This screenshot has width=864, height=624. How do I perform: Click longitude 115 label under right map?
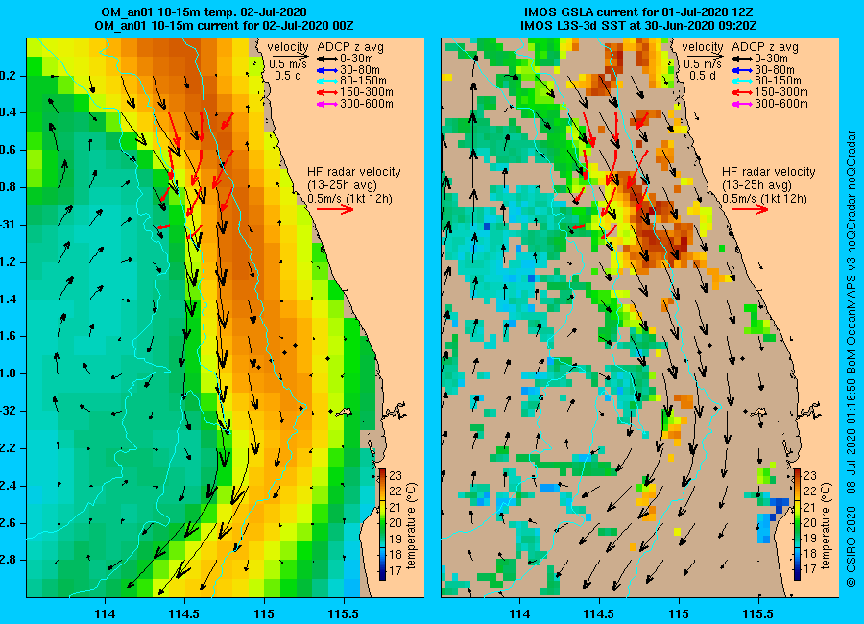pos(679,614)
